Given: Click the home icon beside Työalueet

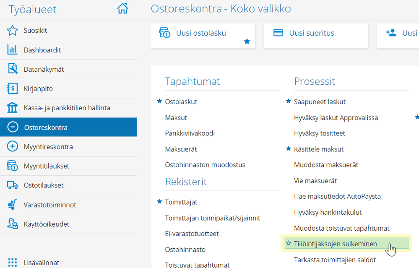Looking at the screenshot, I should (122, 9).
